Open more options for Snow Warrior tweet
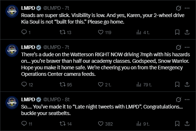This screenshot has width=196, height=131. 187,48
